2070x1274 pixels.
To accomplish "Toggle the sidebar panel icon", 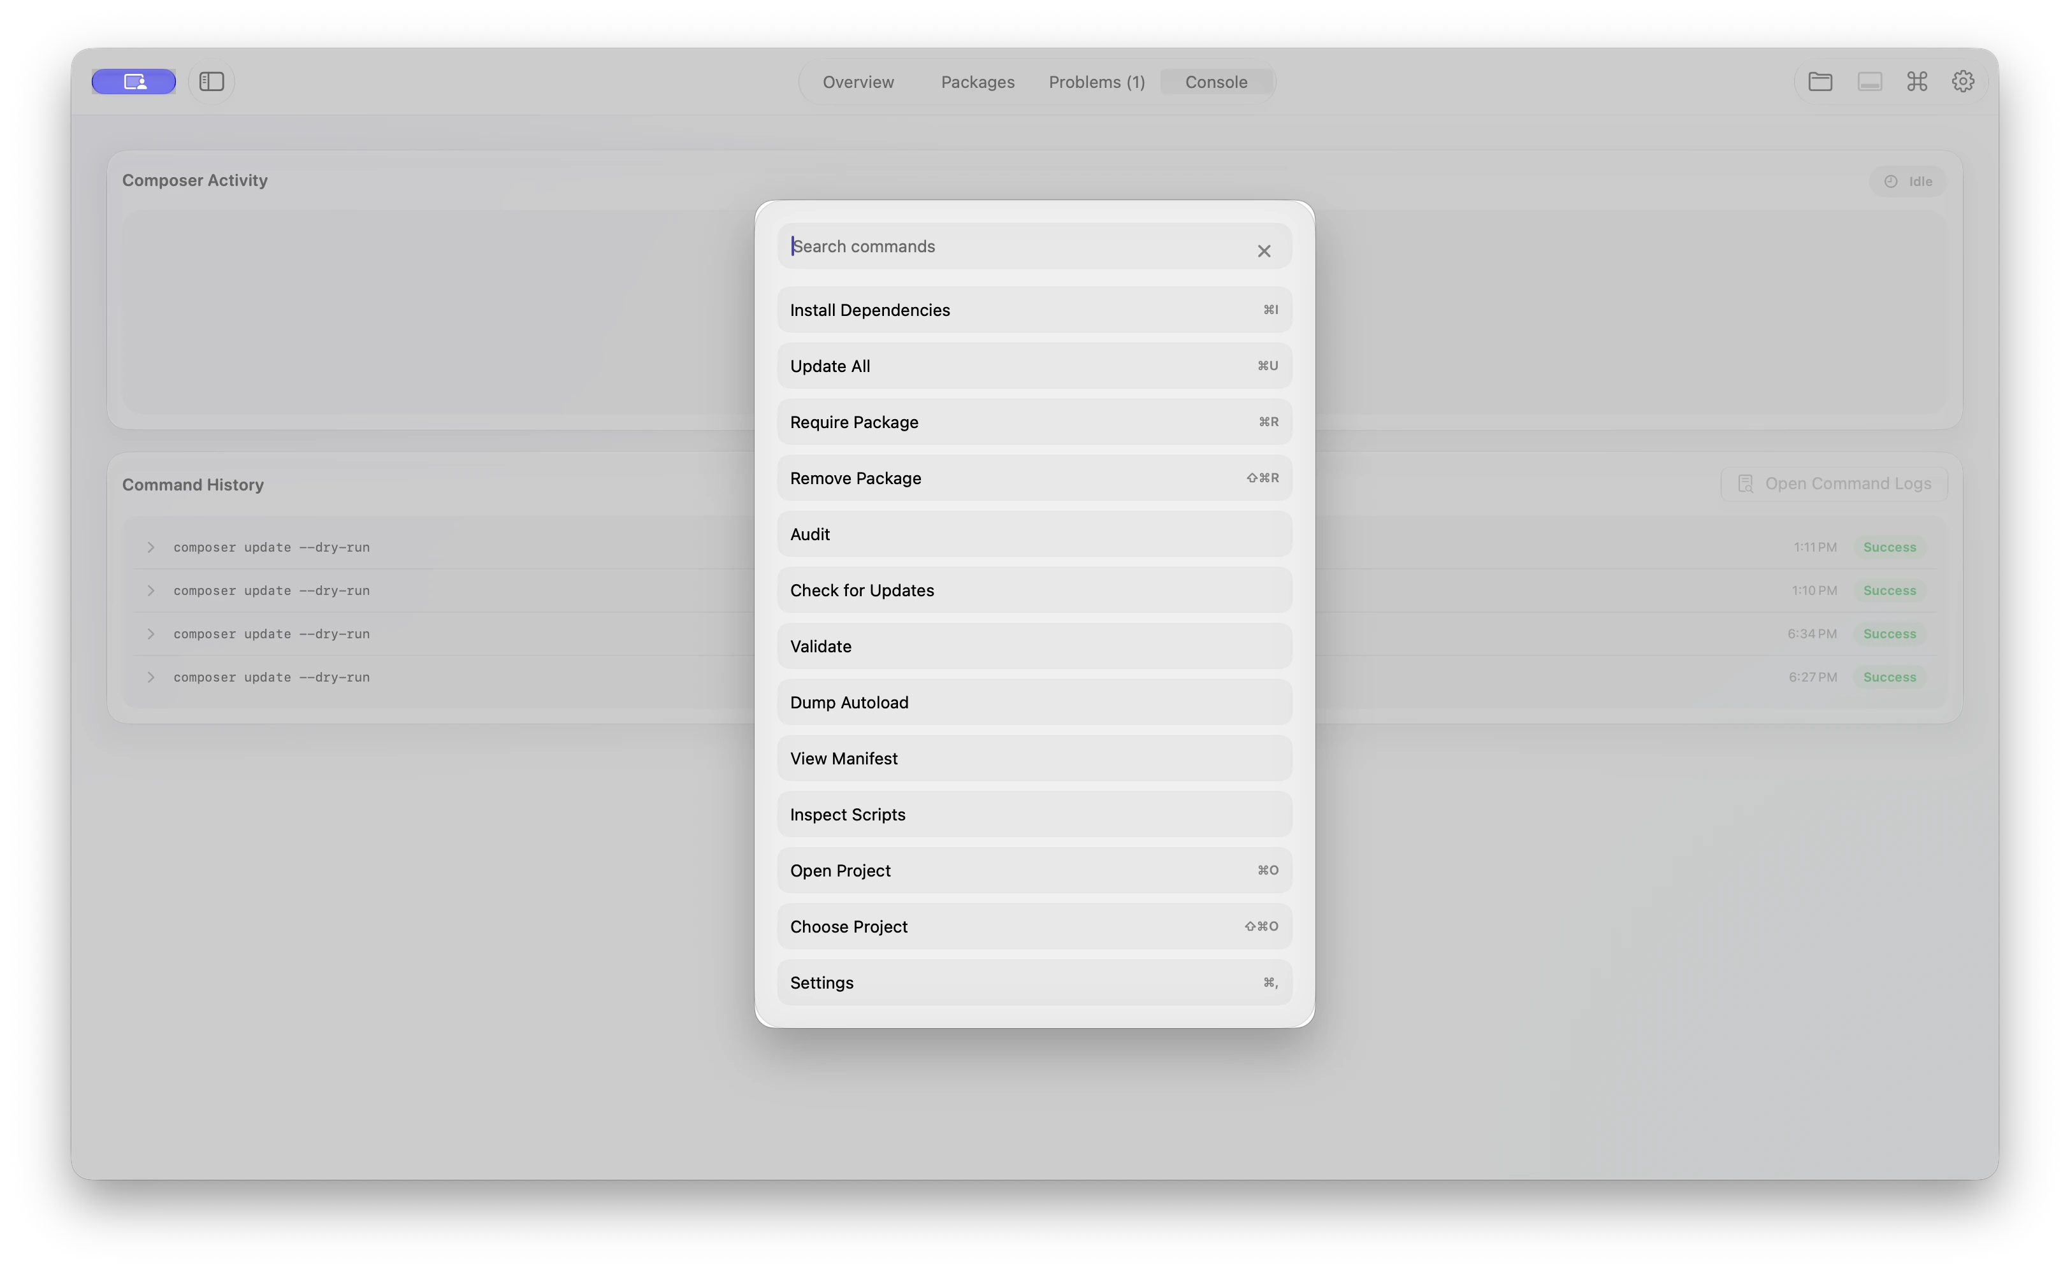I will tap(212, 82).
